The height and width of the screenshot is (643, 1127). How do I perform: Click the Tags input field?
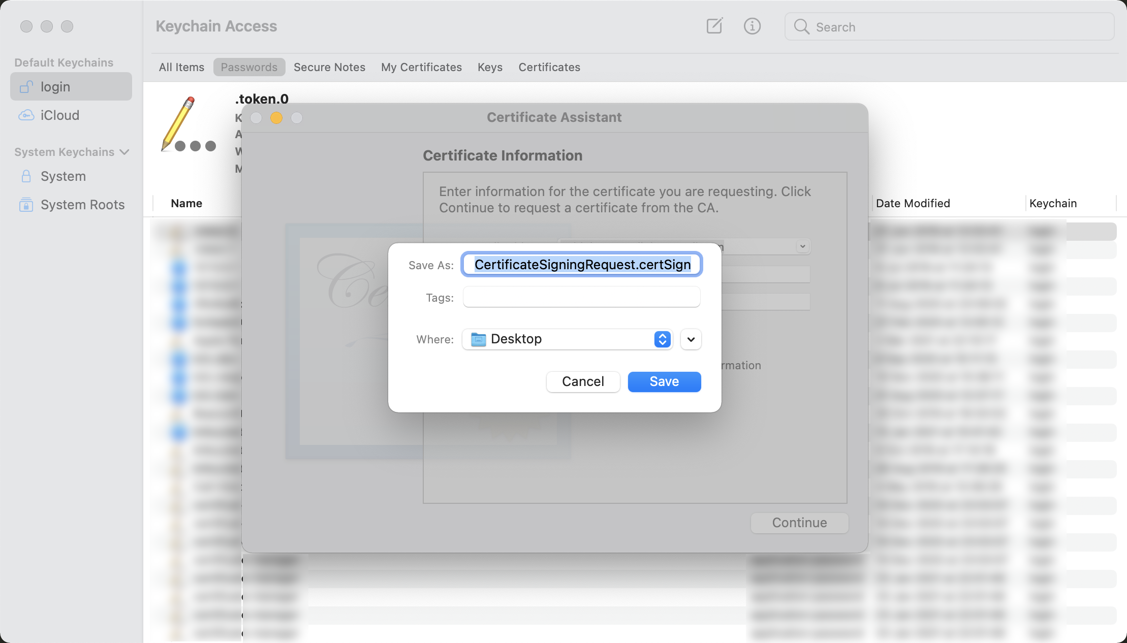click(581, 297)
